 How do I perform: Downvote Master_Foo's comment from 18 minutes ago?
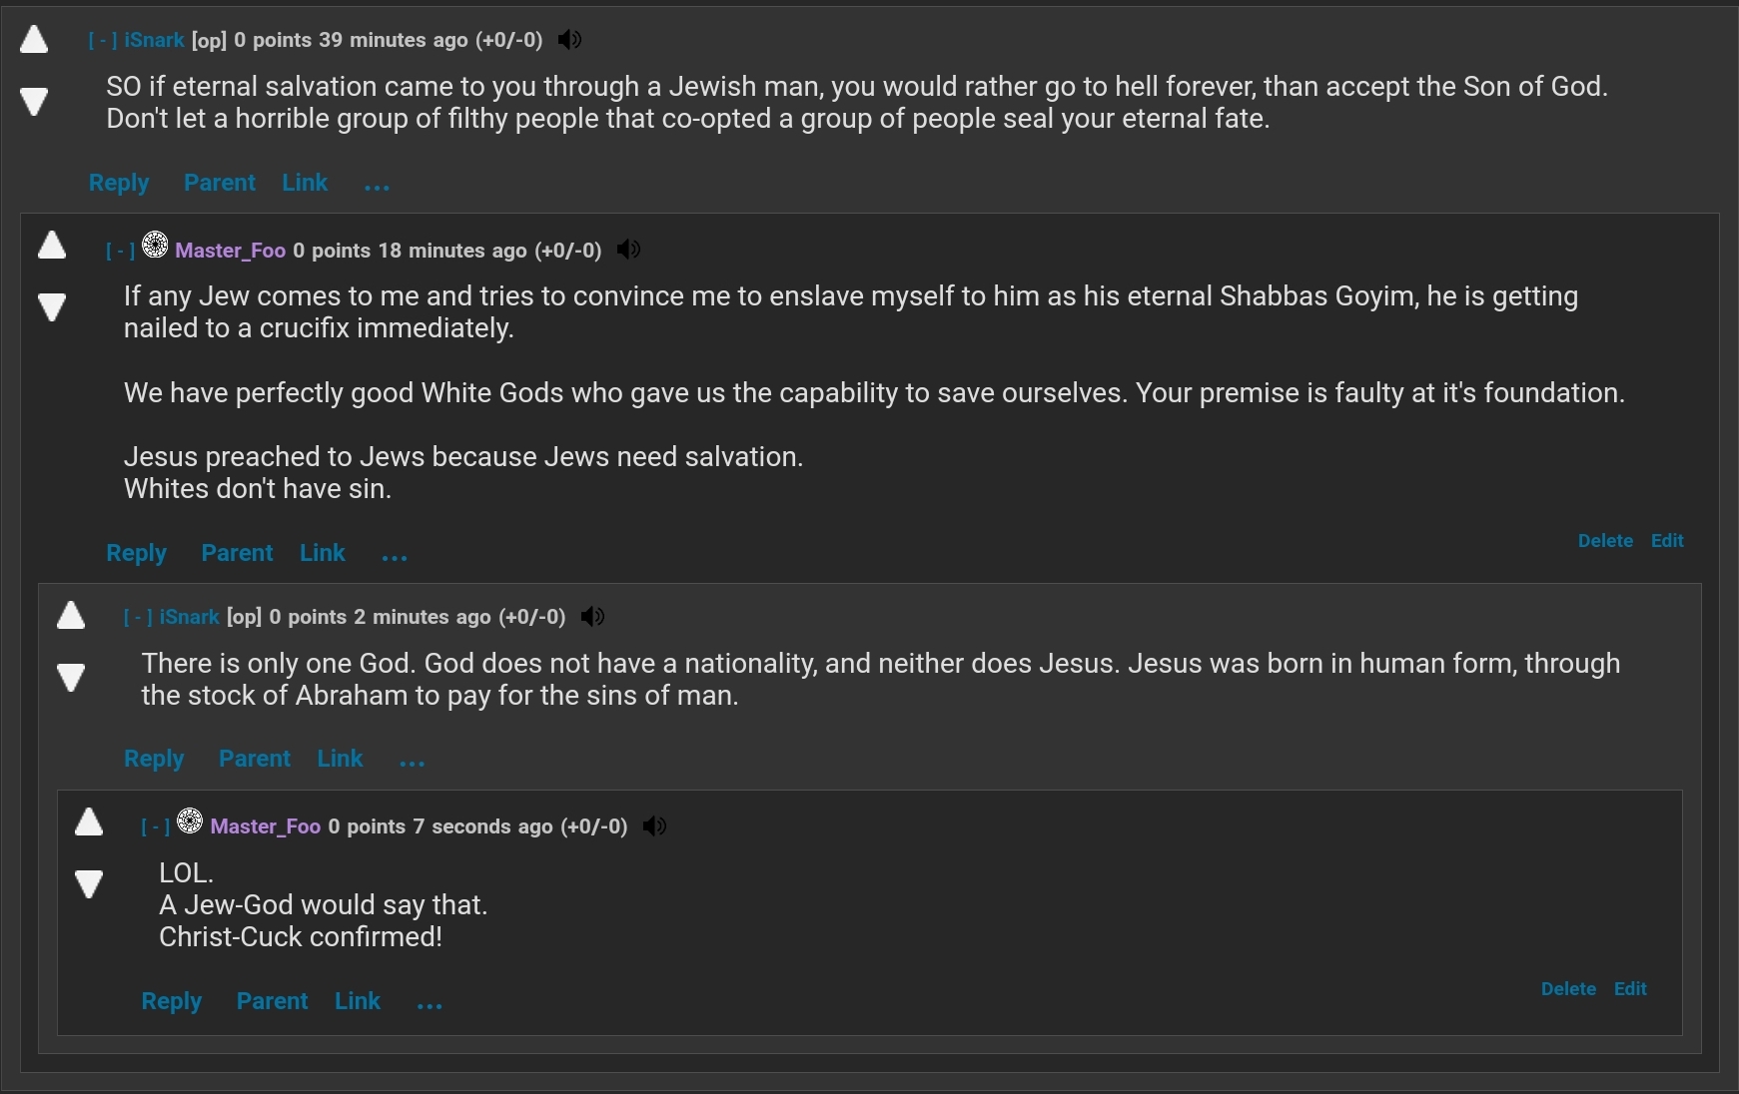(52, 306)
